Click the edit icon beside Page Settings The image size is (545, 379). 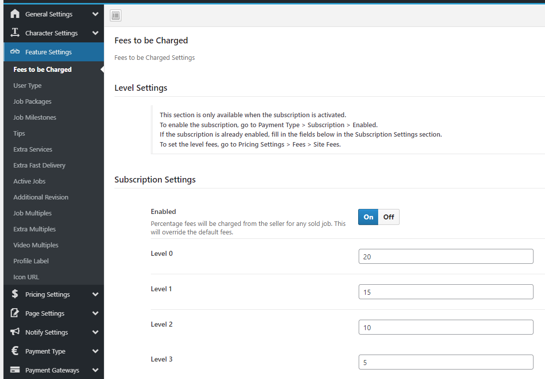click(15, 313)
